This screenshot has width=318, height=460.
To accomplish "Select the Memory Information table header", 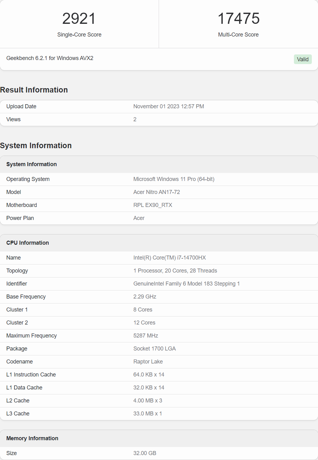I will (x=32, y=438).
